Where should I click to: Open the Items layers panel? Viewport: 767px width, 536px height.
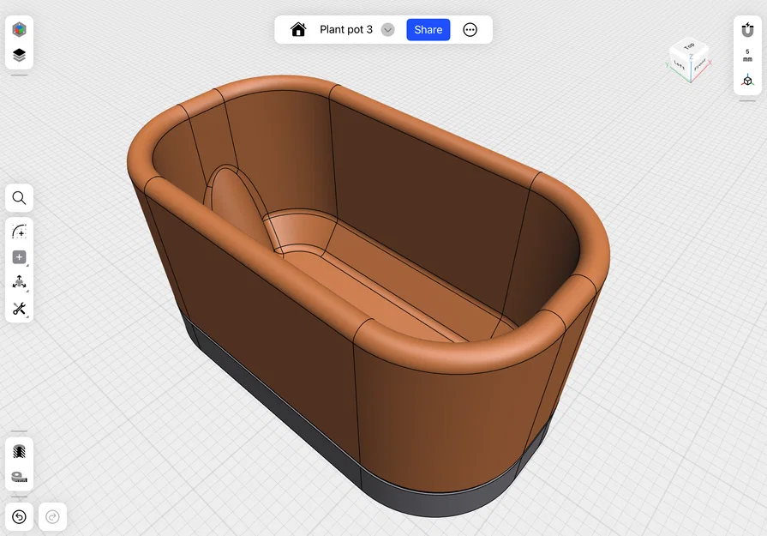tap(19, 53)
